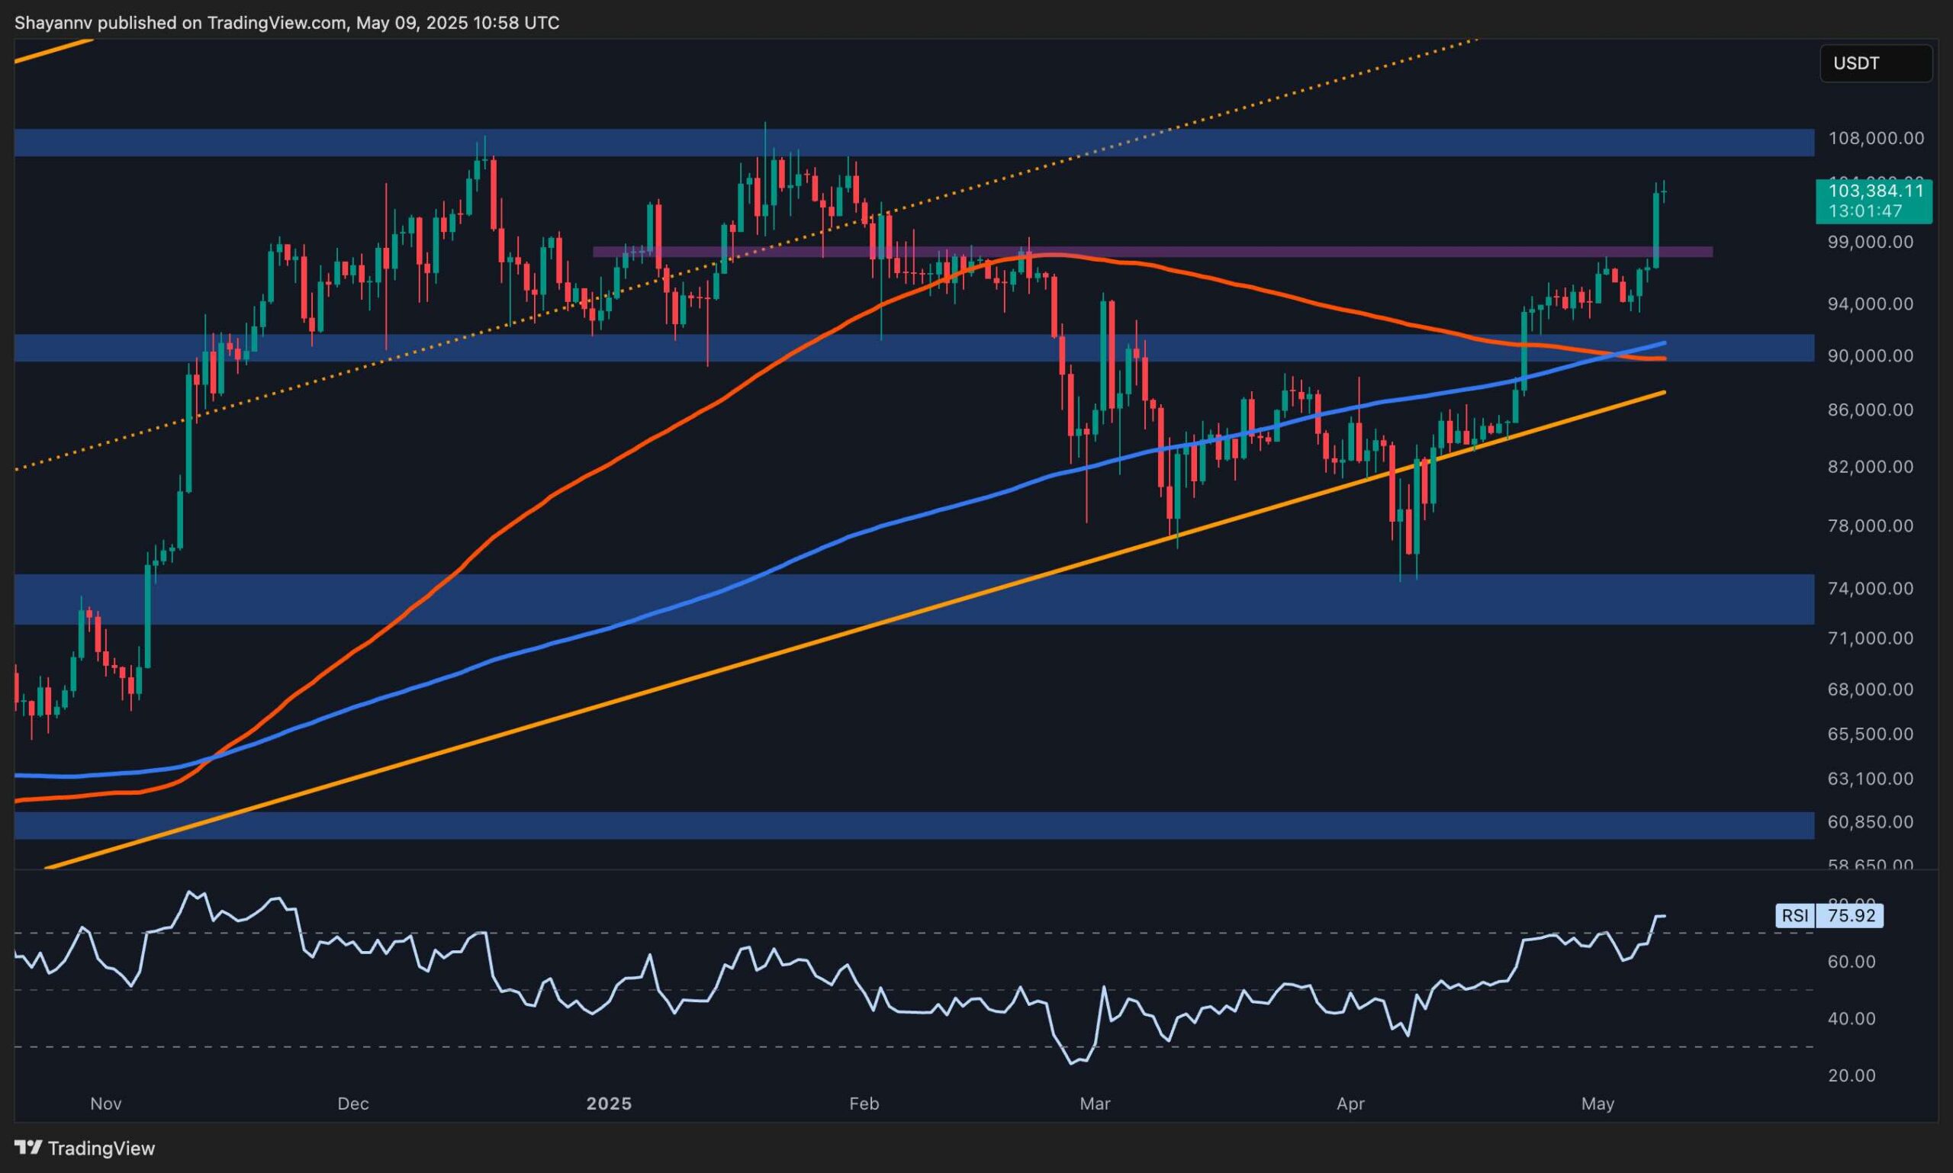Select the RSI 75.92 value label

coord(1830,916)
